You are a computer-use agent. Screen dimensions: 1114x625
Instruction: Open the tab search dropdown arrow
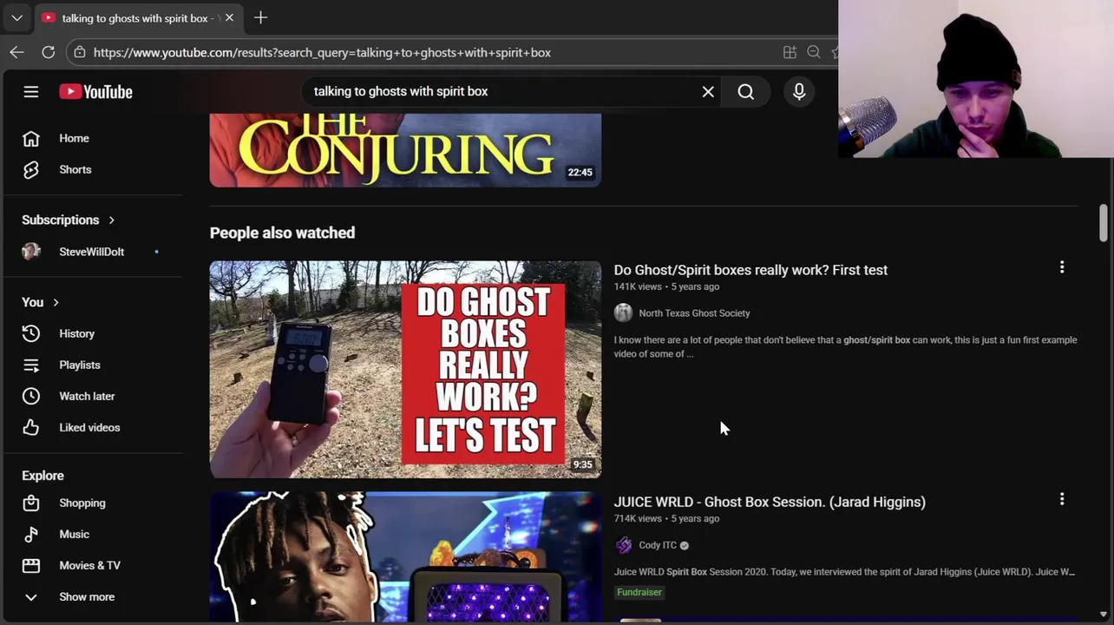pos(16,17)
